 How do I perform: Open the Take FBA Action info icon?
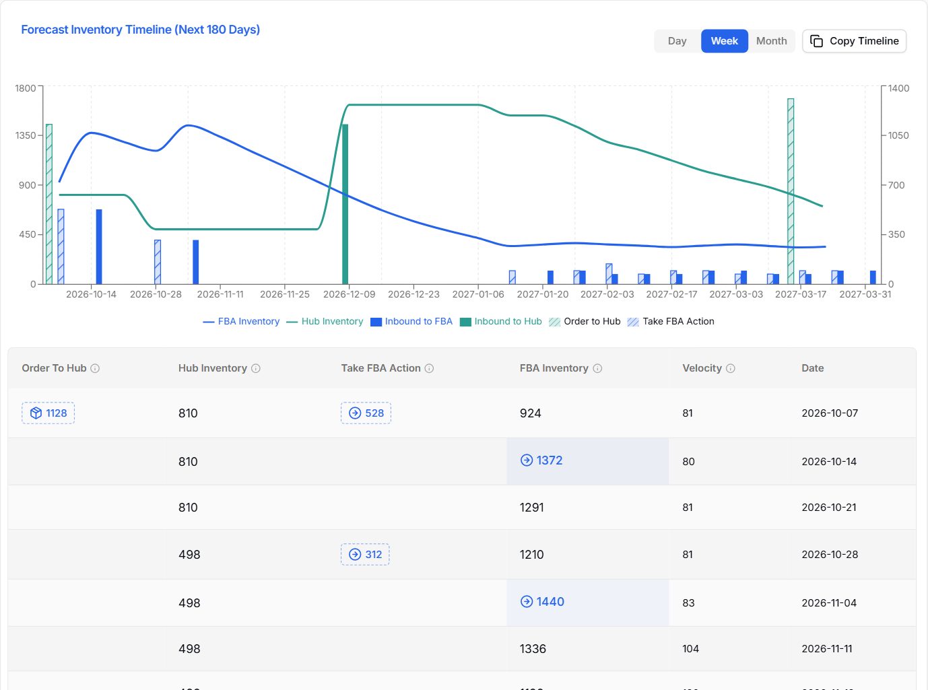(429, 368)
